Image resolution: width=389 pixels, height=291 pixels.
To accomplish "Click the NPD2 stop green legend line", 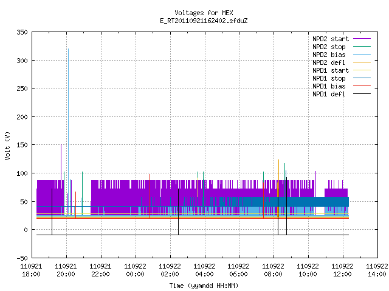I will coord(362,47).
